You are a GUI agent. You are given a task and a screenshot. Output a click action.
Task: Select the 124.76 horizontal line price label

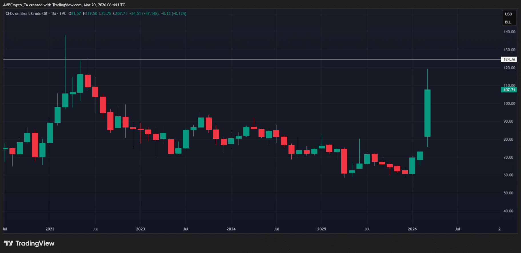pyautogui.click(x=509, y=59)
